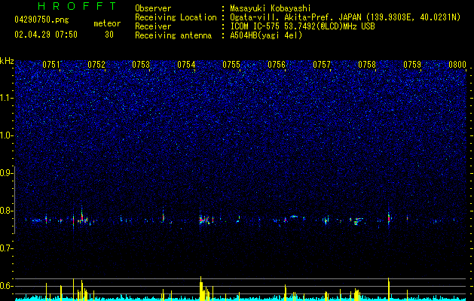Viewport: 474px width, 301px height.
Task: Select the file name 04290750.png
Action: [41, 20]
